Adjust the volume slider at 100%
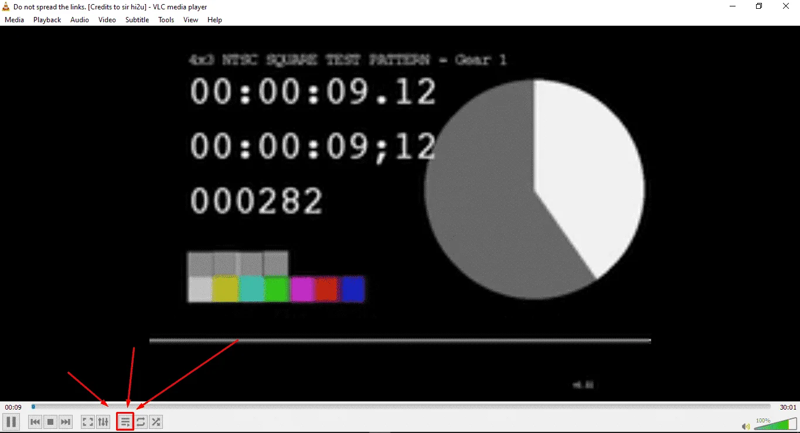800x433 pixels. (775, 424)
